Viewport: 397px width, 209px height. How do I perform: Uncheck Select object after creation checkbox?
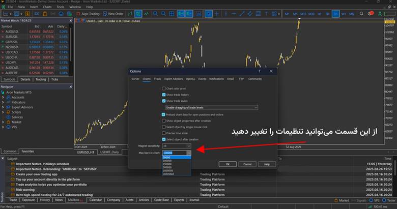(163, 139)
